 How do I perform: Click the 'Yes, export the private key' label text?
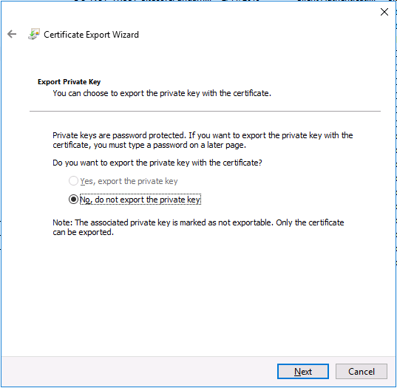click(x=129, y=181)
